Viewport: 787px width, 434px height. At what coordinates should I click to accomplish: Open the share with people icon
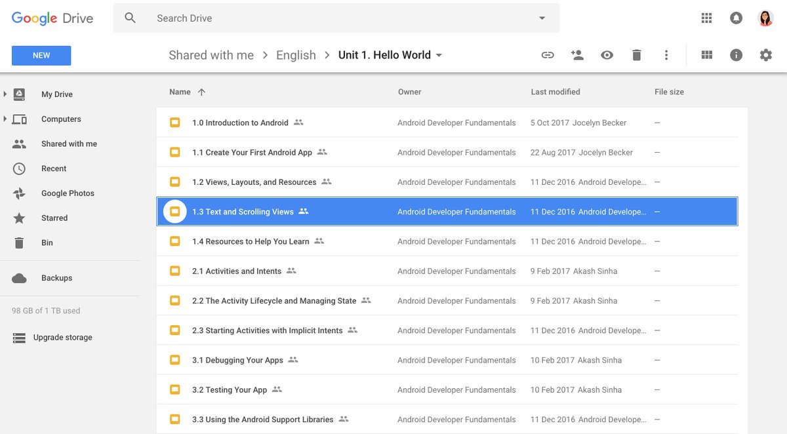point(577,55)
